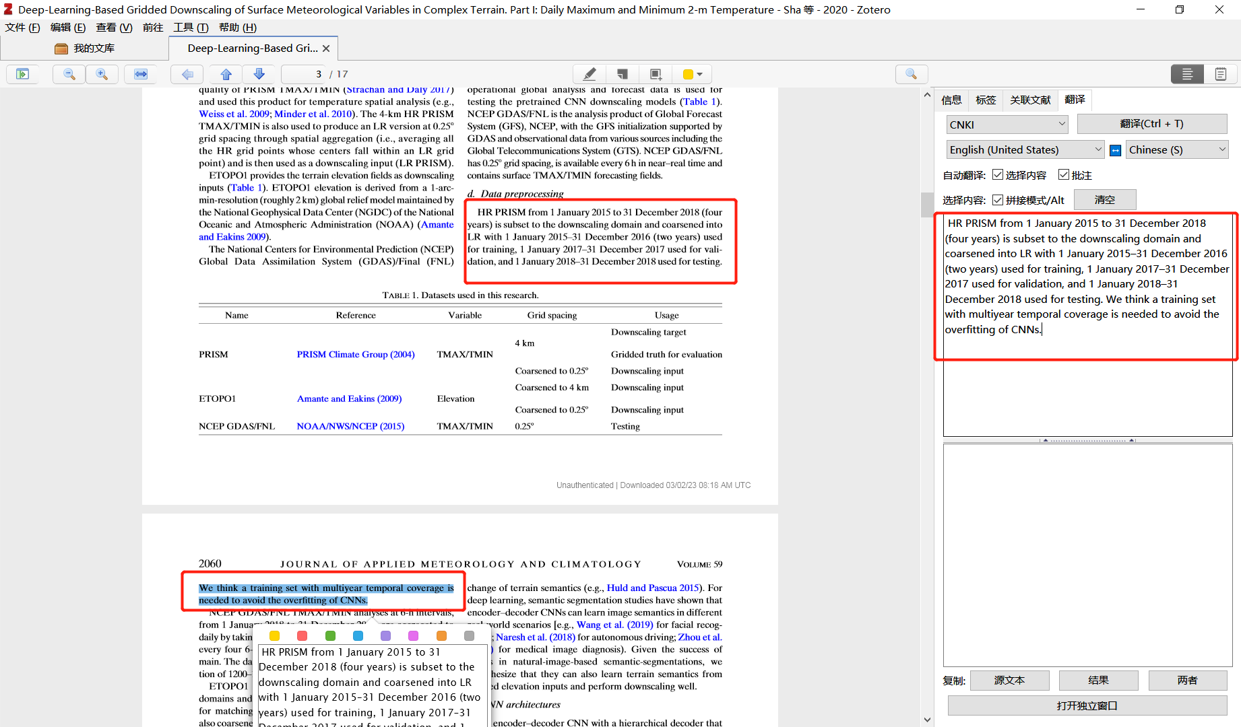Click the Zotero app icon in title bar
1241x727 pixels.
[8, 9]
